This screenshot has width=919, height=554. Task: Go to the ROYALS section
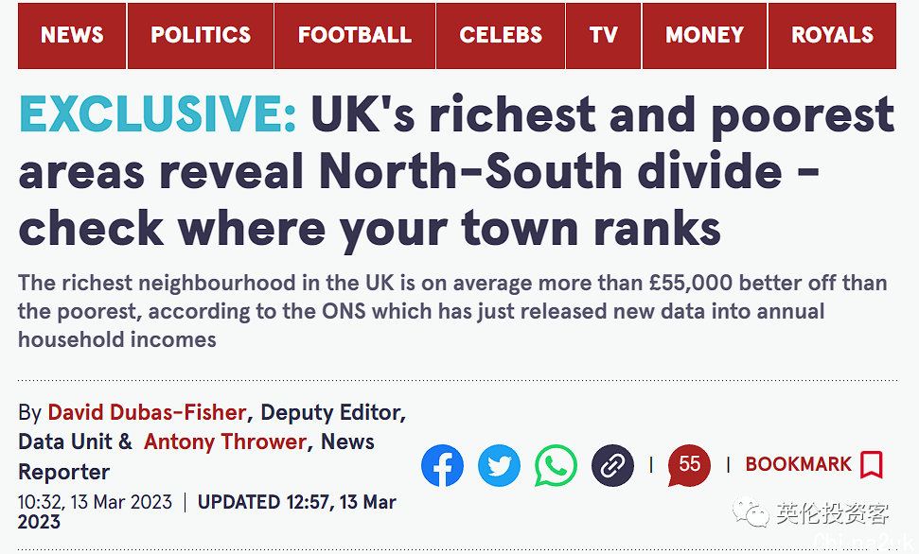[832, 36]
